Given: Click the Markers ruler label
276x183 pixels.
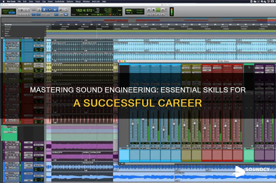Looking at the screenshot, I should pos(7,36).
